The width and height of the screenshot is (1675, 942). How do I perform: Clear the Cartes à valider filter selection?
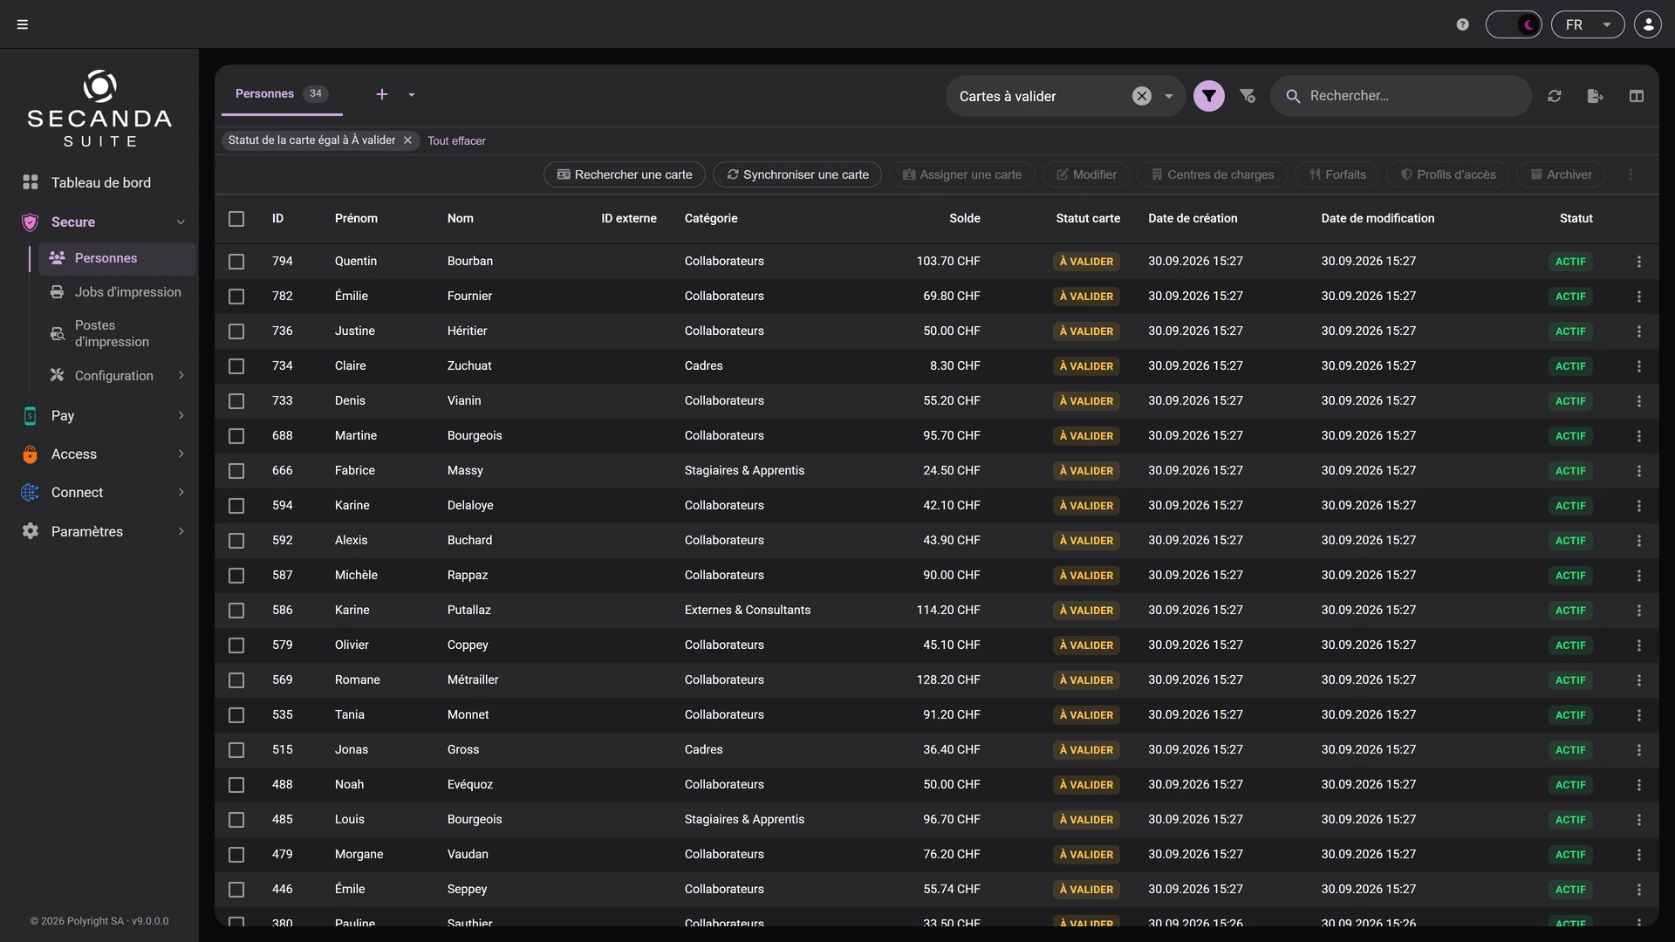[x=1142, y=96]
